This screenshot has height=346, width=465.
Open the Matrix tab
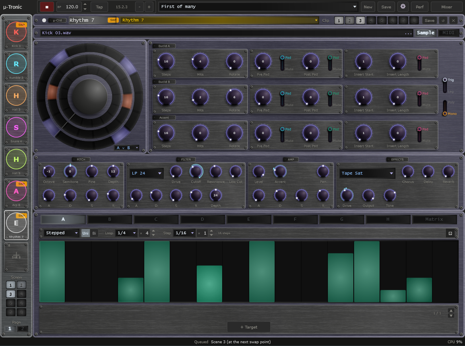click(x=434, y=219)
